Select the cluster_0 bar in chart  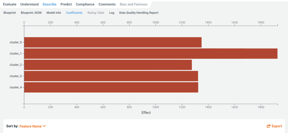[x=113, y=42]
